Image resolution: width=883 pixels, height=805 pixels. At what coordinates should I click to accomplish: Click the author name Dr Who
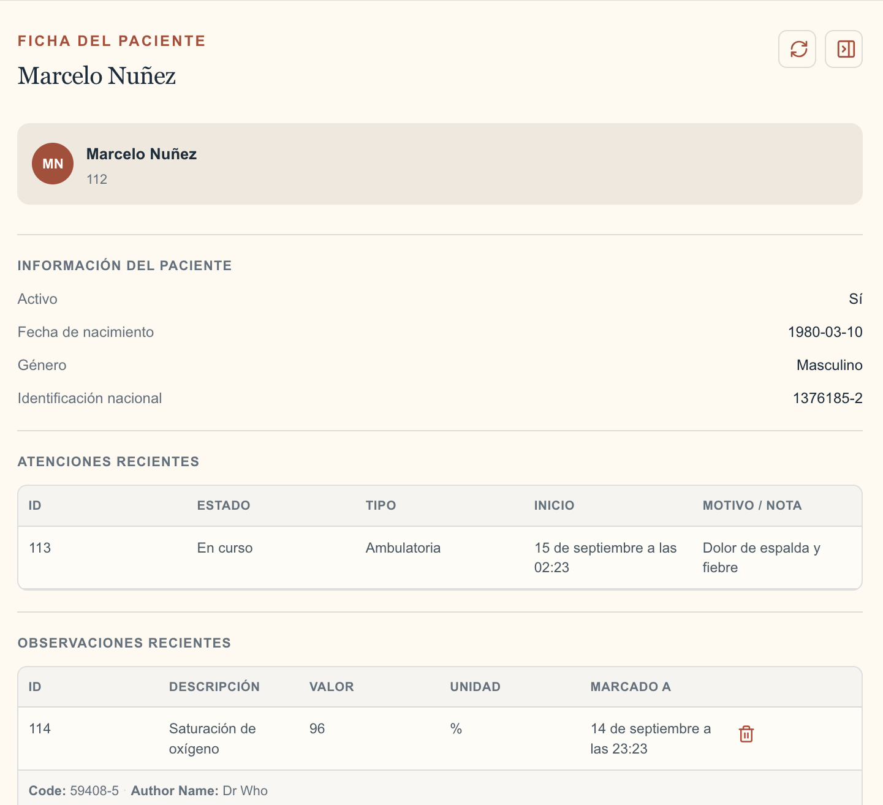coord(245,791)
